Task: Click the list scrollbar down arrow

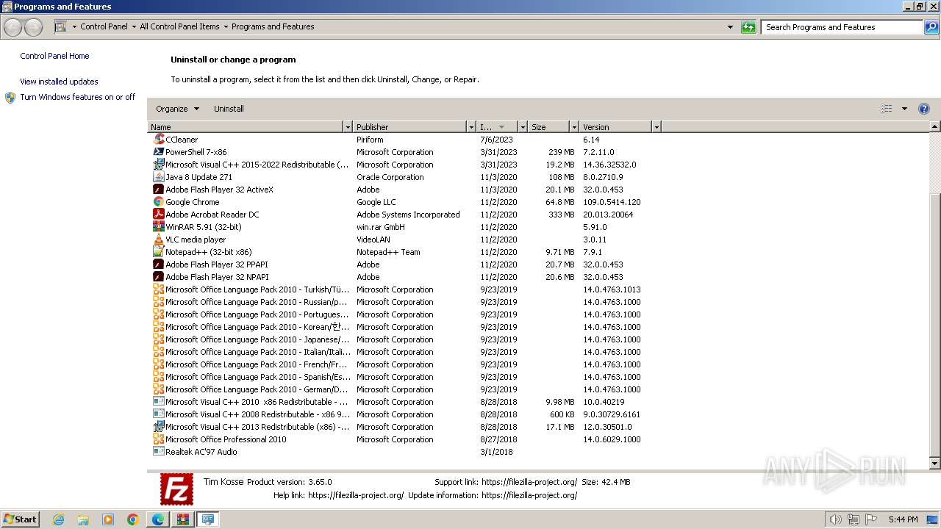Action: click(x=935, y=464)
